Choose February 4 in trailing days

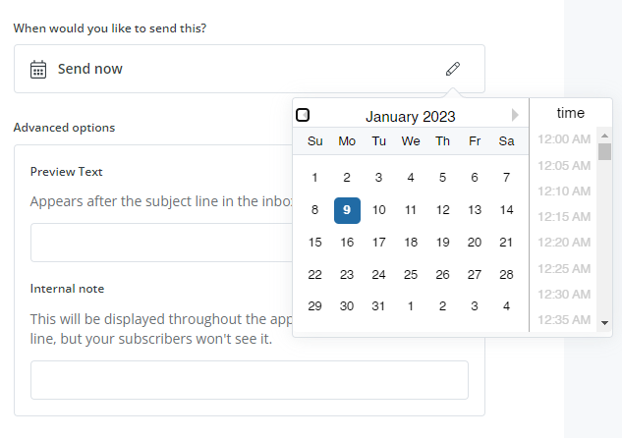(x=507, y=306)
